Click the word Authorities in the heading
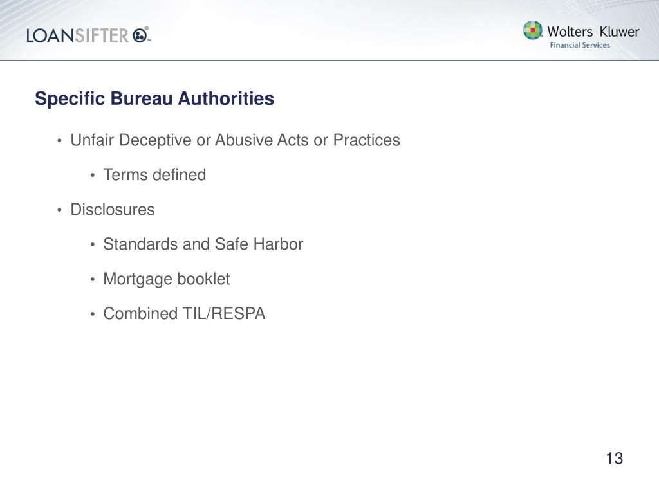Viewport: 659px width, 494px height. pos(226,98)
